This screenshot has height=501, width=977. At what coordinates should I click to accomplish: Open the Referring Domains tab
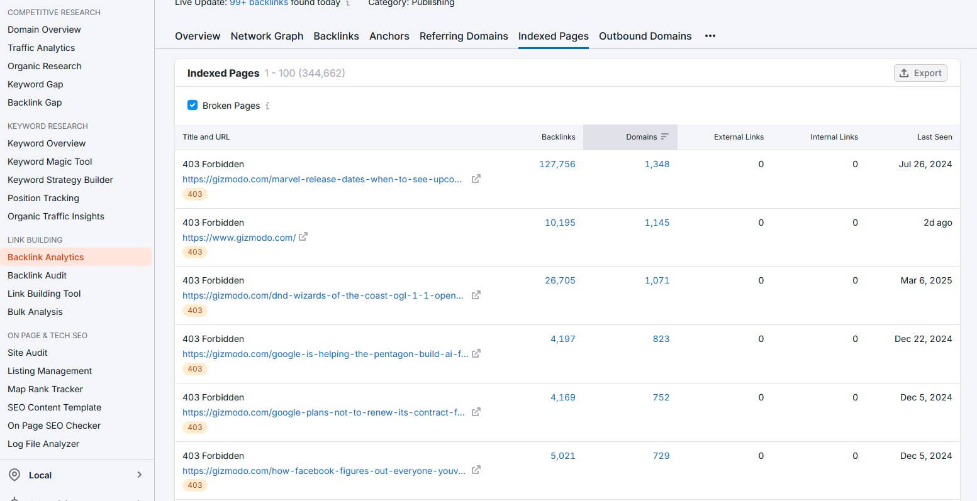[464, 36]
